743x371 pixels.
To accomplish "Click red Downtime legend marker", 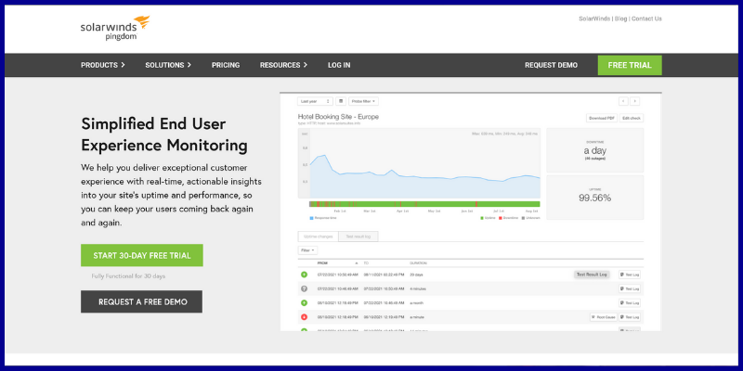I will pyautogui.click(x=500, y=218).
